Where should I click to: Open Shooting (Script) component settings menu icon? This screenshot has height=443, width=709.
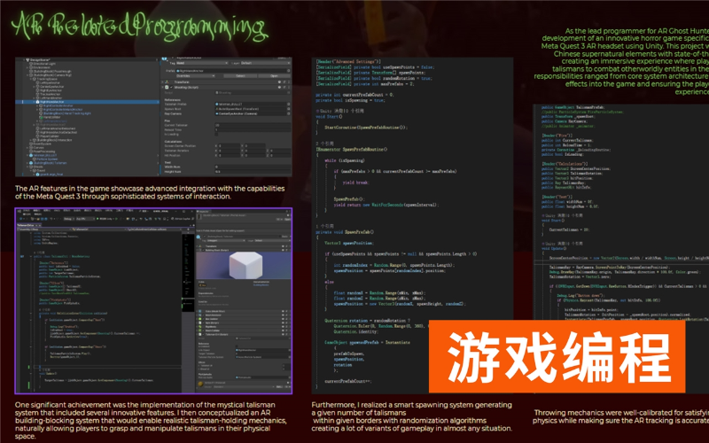click(289, 87)
